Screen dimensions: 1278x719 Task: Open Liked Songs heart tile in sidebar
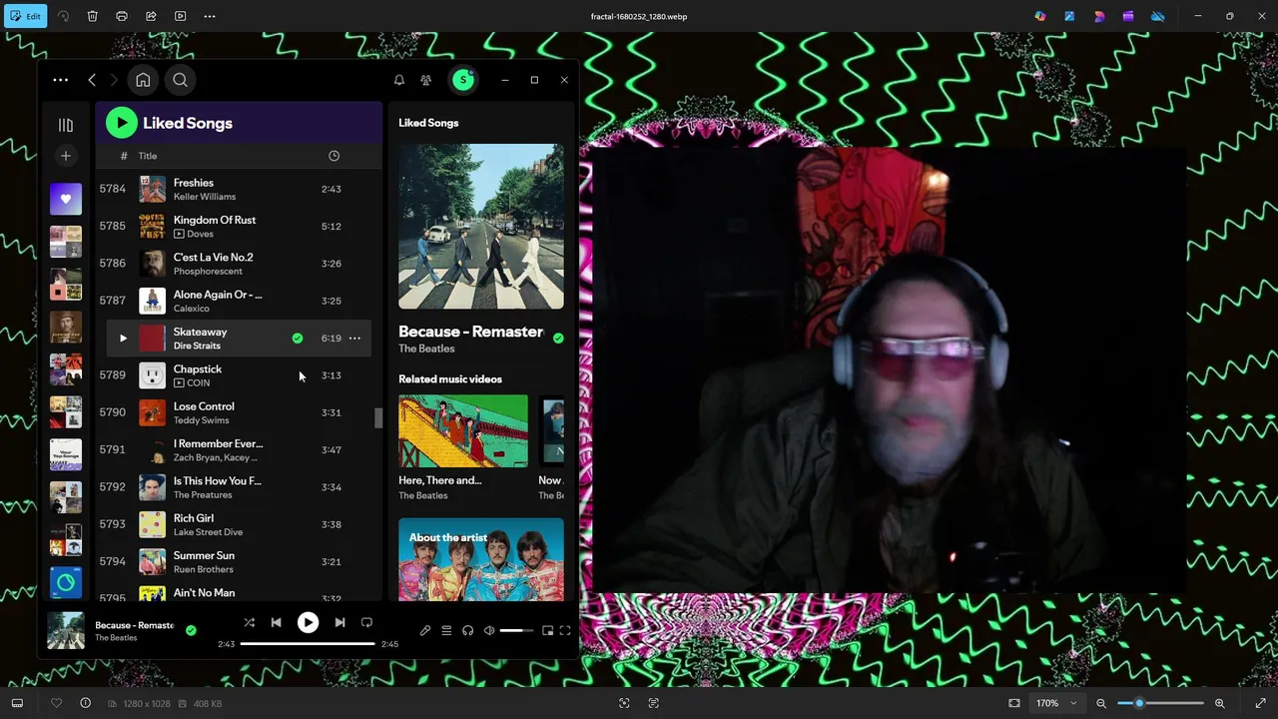[66, 199]
